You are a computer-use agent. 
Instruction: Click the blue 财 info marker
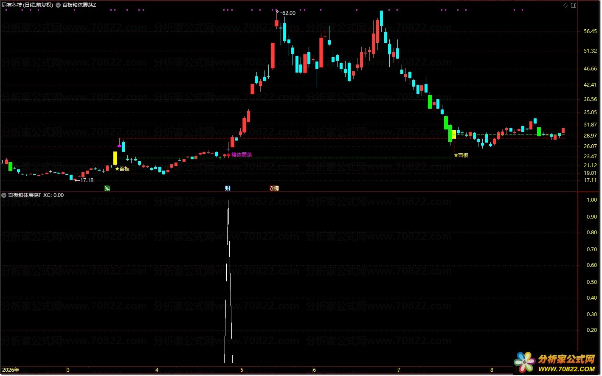(228, 188)
